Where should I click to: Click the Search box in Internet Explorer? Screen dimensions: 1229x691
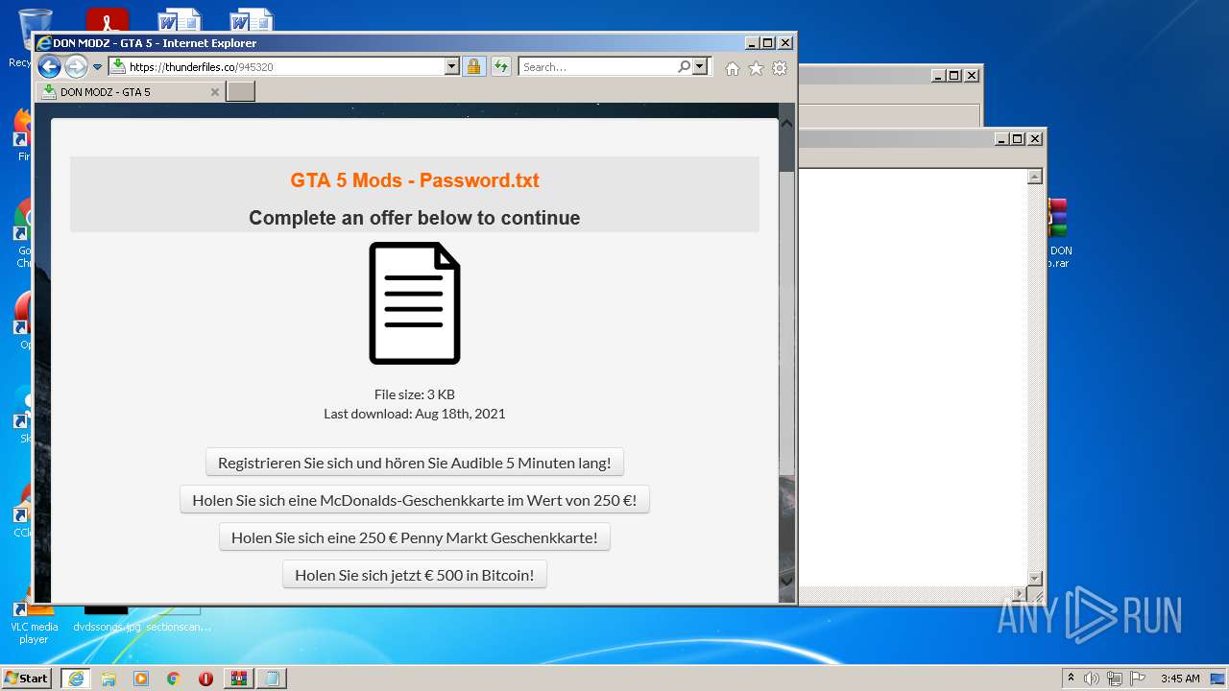597,67
